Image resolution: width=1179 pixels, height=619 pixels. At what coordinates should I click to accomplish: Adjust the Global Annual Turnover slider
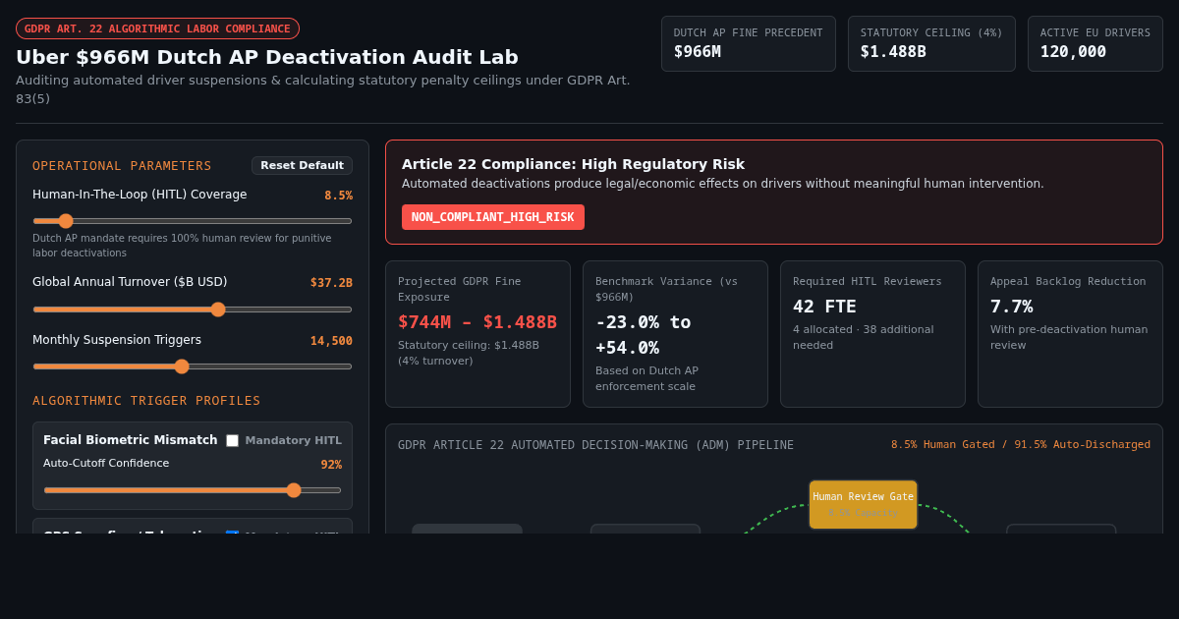tap(193, 309)
